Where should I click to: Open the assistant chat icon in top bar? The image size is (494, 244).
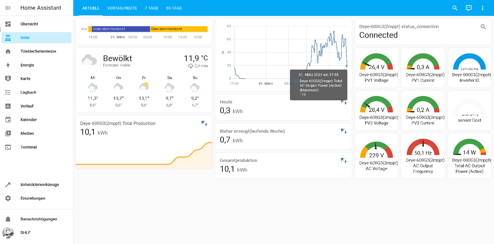tap(469, 8)
